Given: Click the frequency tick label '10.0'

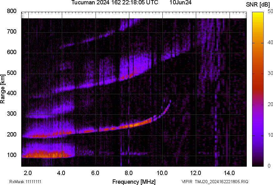Looking at the screenshot, I should (x=162, y=173).
